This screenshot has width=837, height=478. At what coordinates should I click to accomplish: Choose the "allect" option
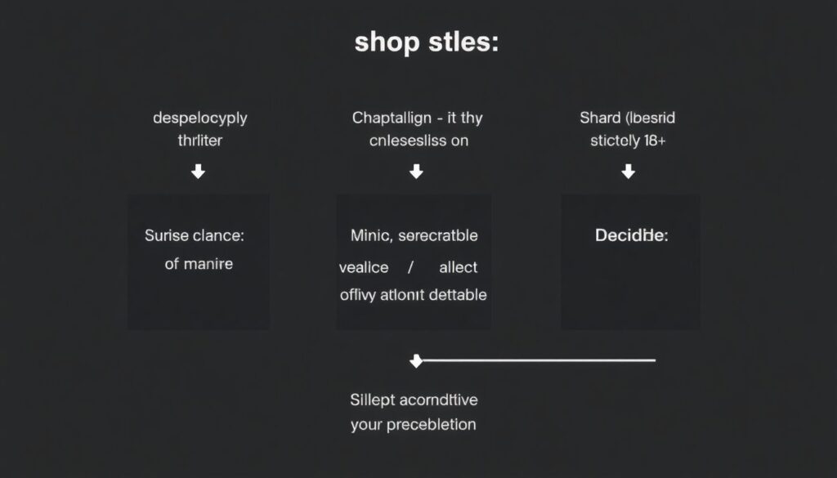tap(458, 267)
